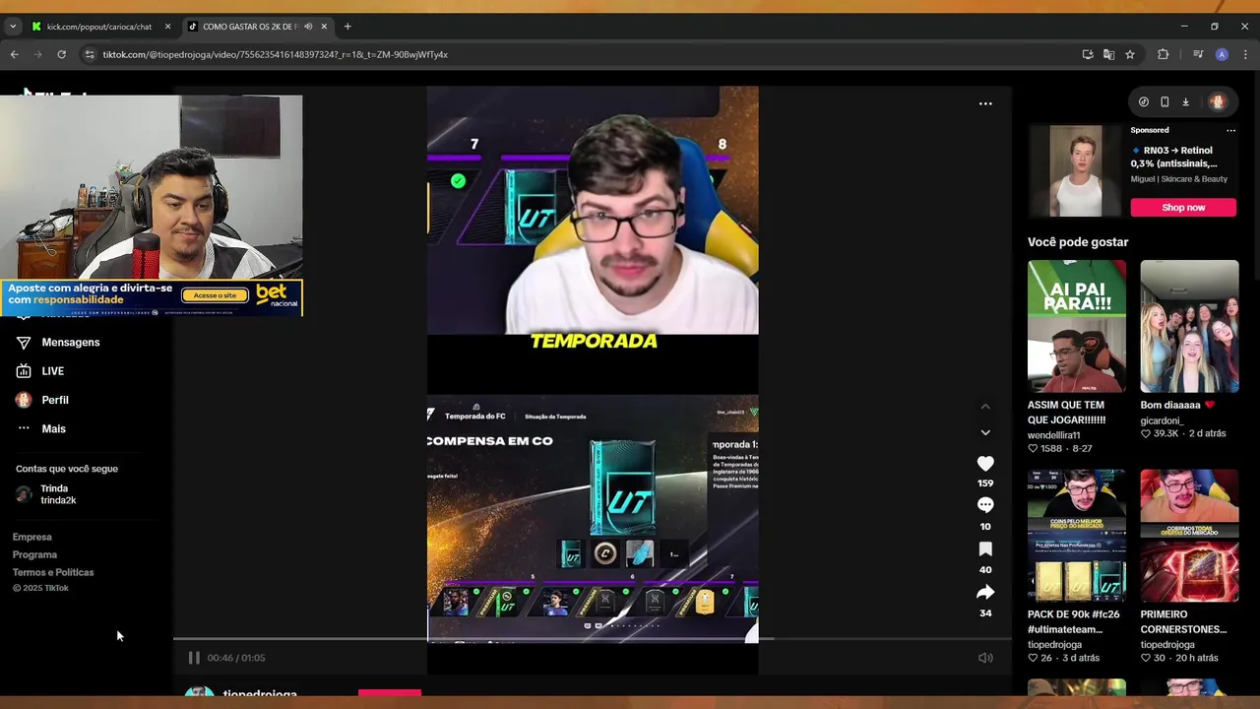Image resolution: width=1260 pixels, height=709 pixels.
Task: Unmute video using speaker icon
Action: click(985, 658)
